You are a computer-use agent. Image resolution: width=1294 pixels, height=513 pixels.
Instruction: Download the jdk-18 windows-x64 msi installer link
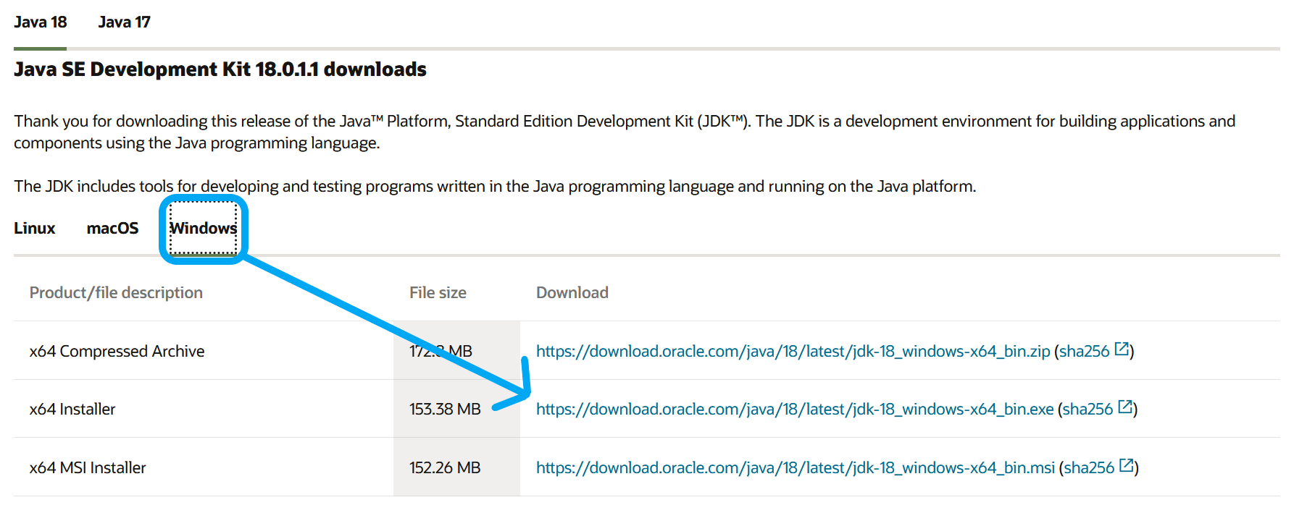click(795, 468)
